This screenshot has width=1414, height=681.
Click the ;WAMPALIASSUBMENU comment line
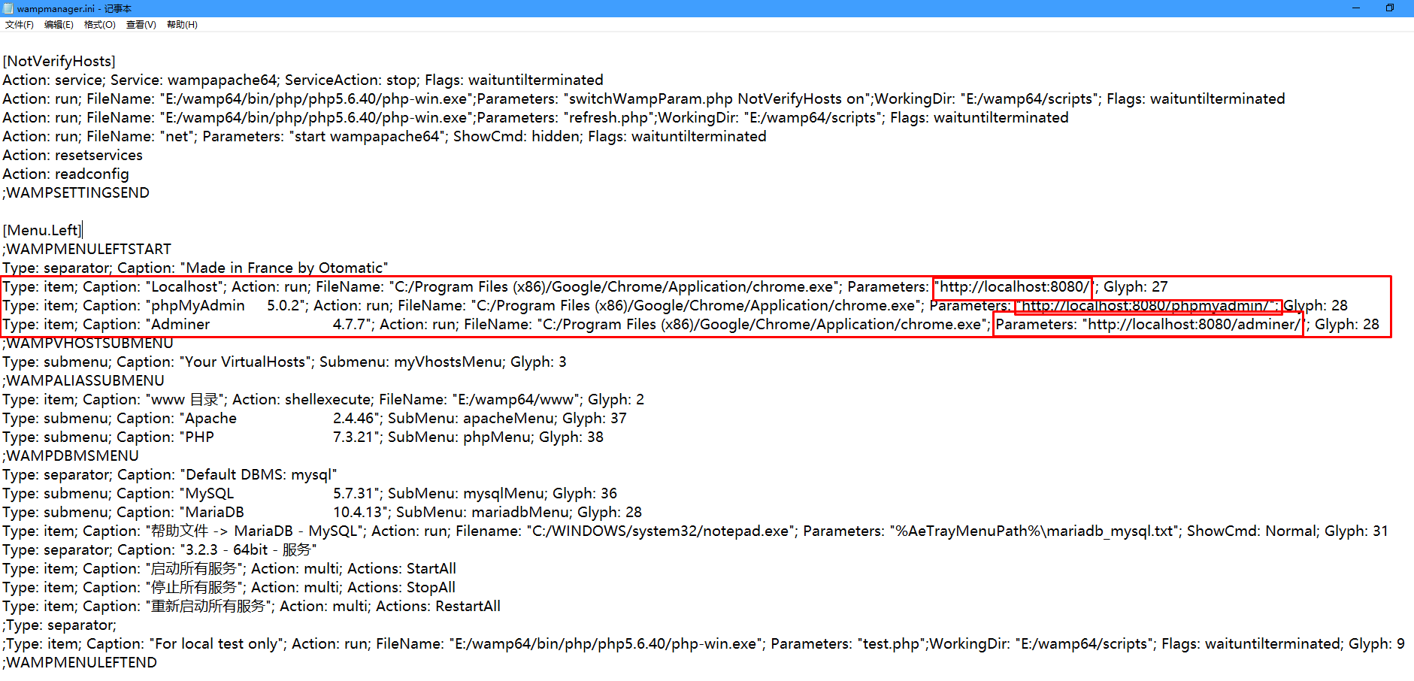tap(83, 381)
